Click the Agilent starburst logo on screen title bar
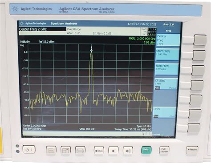This screenshot has width=211, height=163. (x=22, y=24)
